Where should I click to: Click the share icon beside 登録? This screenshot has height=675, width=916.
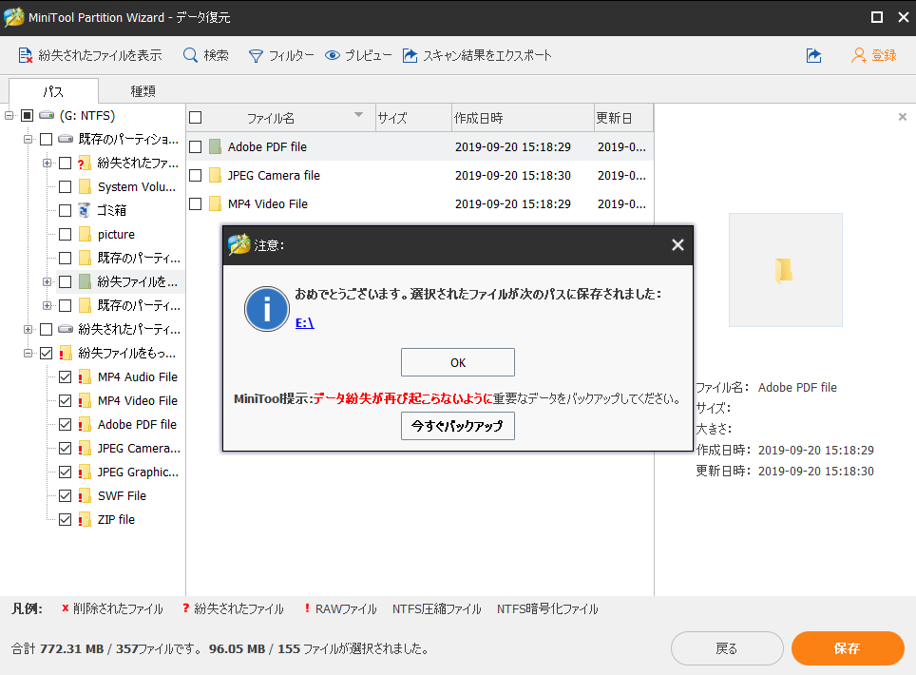pyautogui.click(x=813, y=55)
